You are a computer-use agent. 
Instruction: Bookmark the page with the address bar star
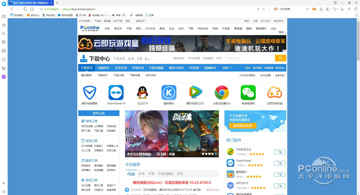41,9
